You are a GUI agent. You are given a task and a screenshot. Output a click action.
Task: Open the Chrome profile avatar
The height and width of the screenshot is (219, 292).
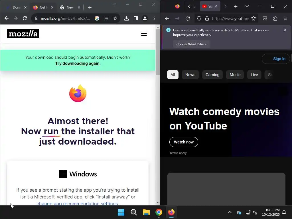point(145,18)
